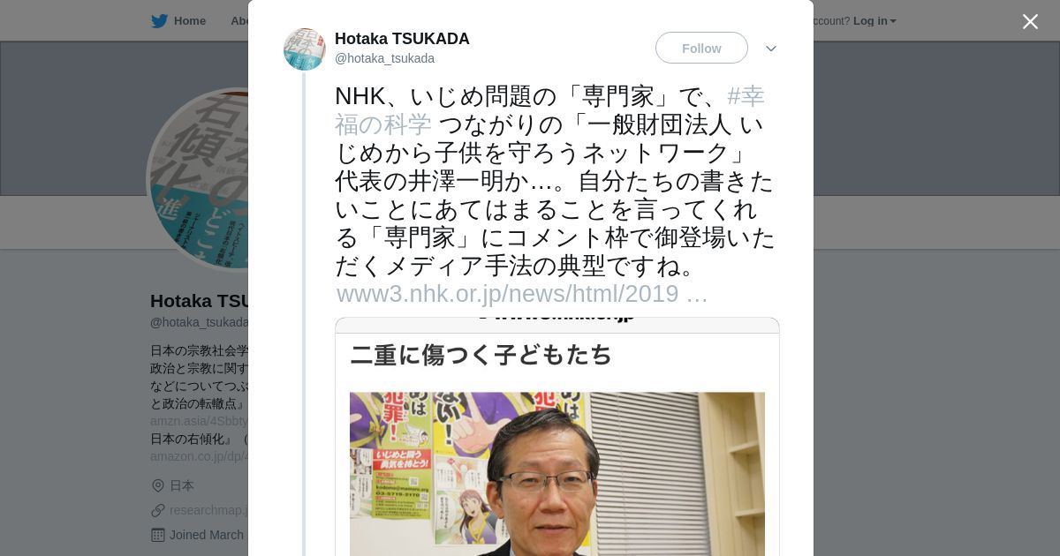Close the tweet overlay with X icon
The width and height of the screenshot is (1060, 556).
tap(1030, 21)
